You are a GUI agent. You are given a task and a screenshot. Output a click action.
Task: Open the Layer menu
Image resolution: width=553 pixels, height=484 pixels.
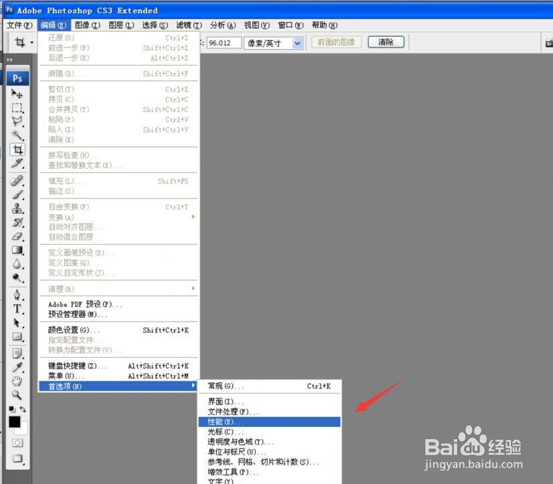point(121,25)
